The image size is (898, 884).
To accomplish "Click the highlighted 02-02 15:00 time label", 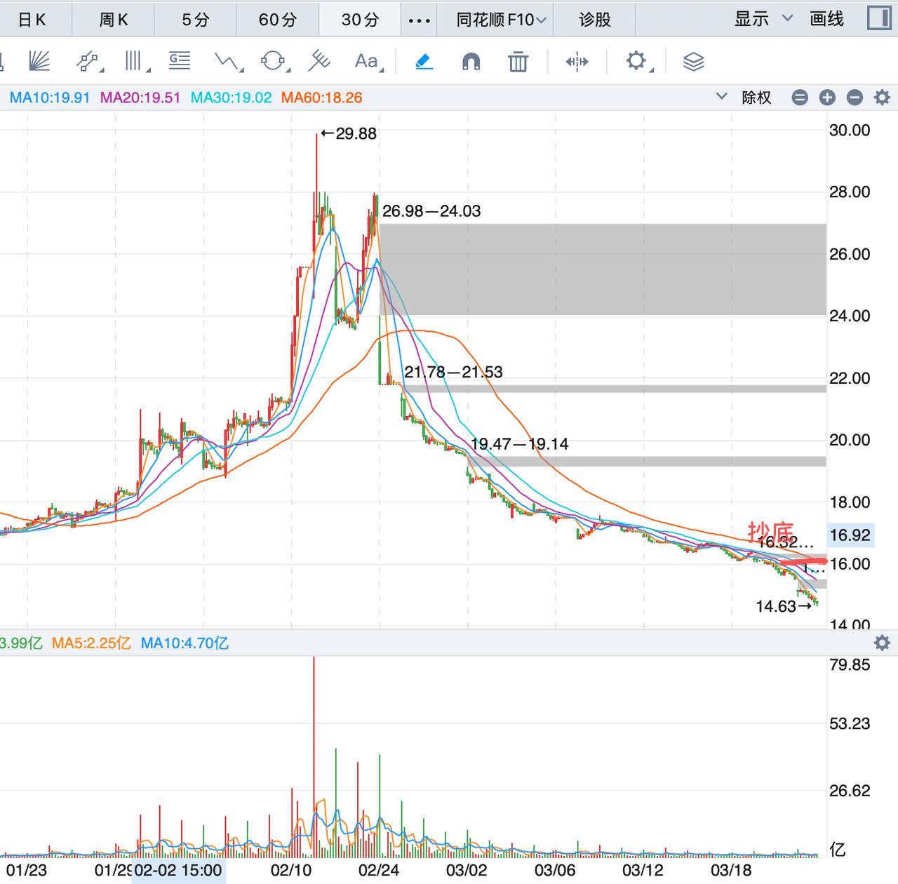I will 178,870.
